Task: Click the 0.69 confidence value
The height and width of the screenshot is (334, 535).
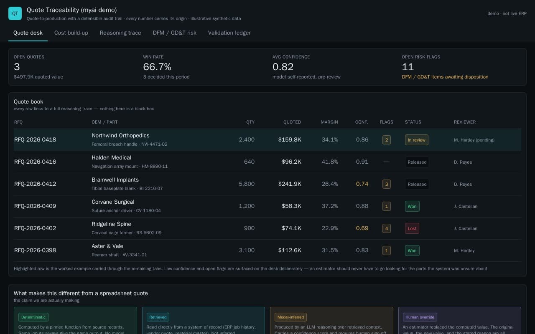Action: coord(362,228)
